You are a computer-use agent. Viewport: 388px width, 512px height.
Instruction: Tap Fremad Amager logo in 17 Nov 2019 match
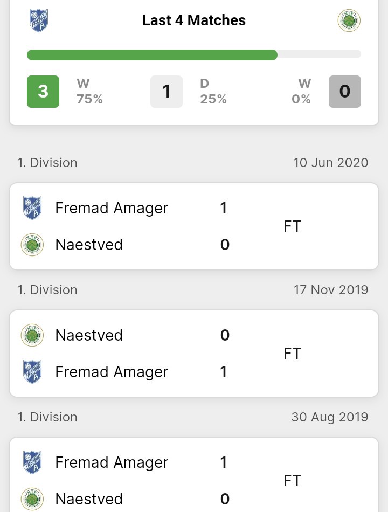pos(32,371)
